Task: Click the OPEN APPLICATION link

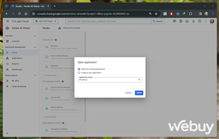Action: 69,28
